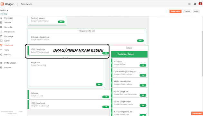This screenshot has width=203, height=116.
Task: Open the Bantuan menu item
Action: pos(8,67)
